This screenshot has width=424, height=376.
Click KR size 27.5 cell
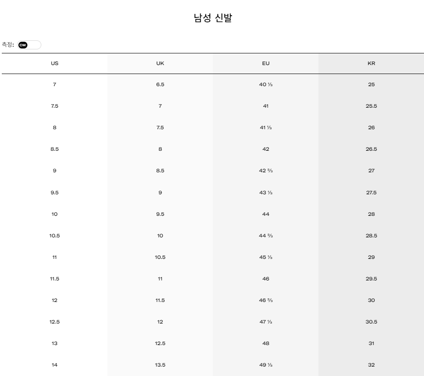(x=371, y=192)
